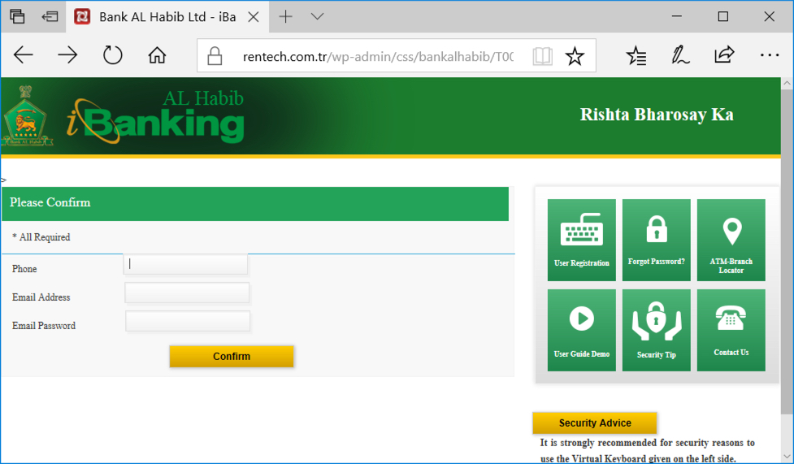Viewport: 794px width, 464px height.
Task: Add this page to favorites star
Action: pyautogui.click(x=575, y=56)
